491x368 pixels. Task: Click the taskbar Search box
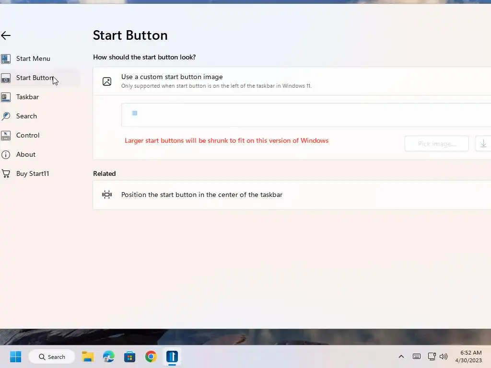coord(52,356)
